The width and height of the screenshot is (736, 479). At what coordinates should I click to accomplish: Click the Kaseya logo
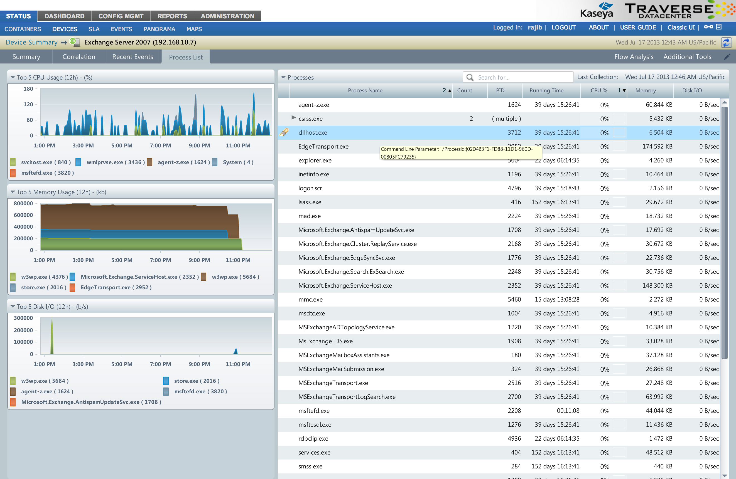(597, 11)
